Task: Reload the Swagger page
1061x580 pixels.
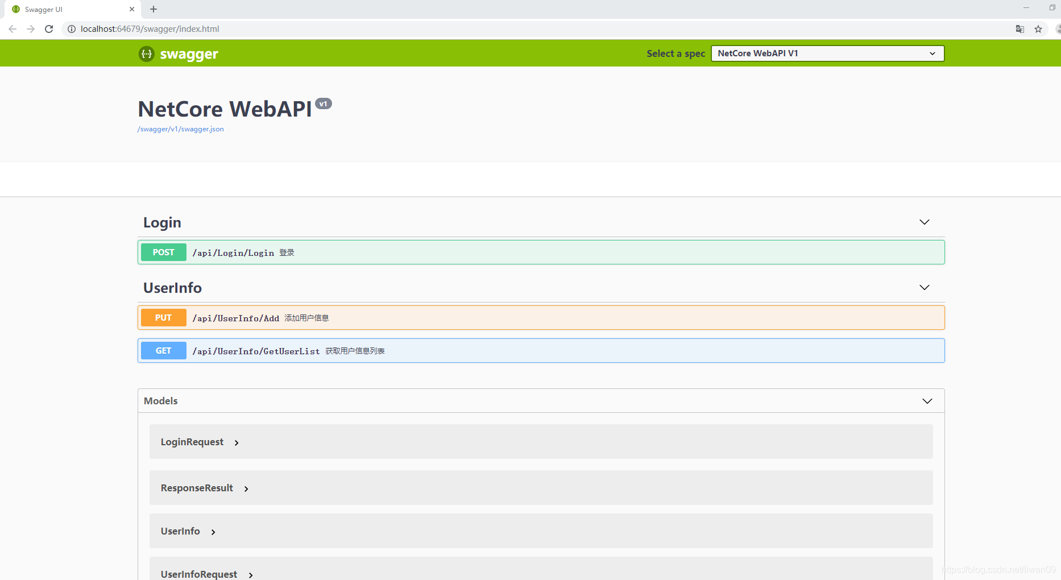Action: click(49, 29)
